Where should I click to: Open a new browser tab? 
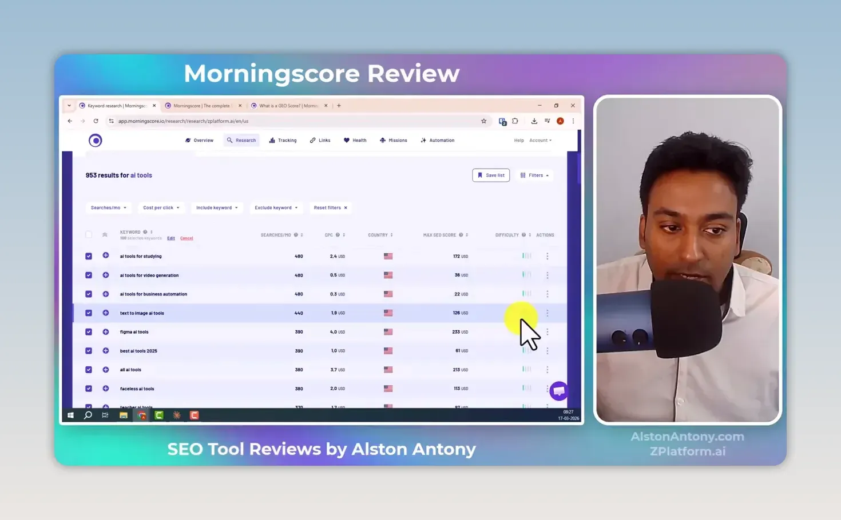coord(339,106)
